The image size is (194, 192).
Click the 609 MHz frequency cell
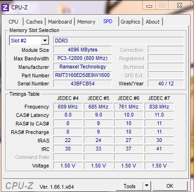(68, 107)
